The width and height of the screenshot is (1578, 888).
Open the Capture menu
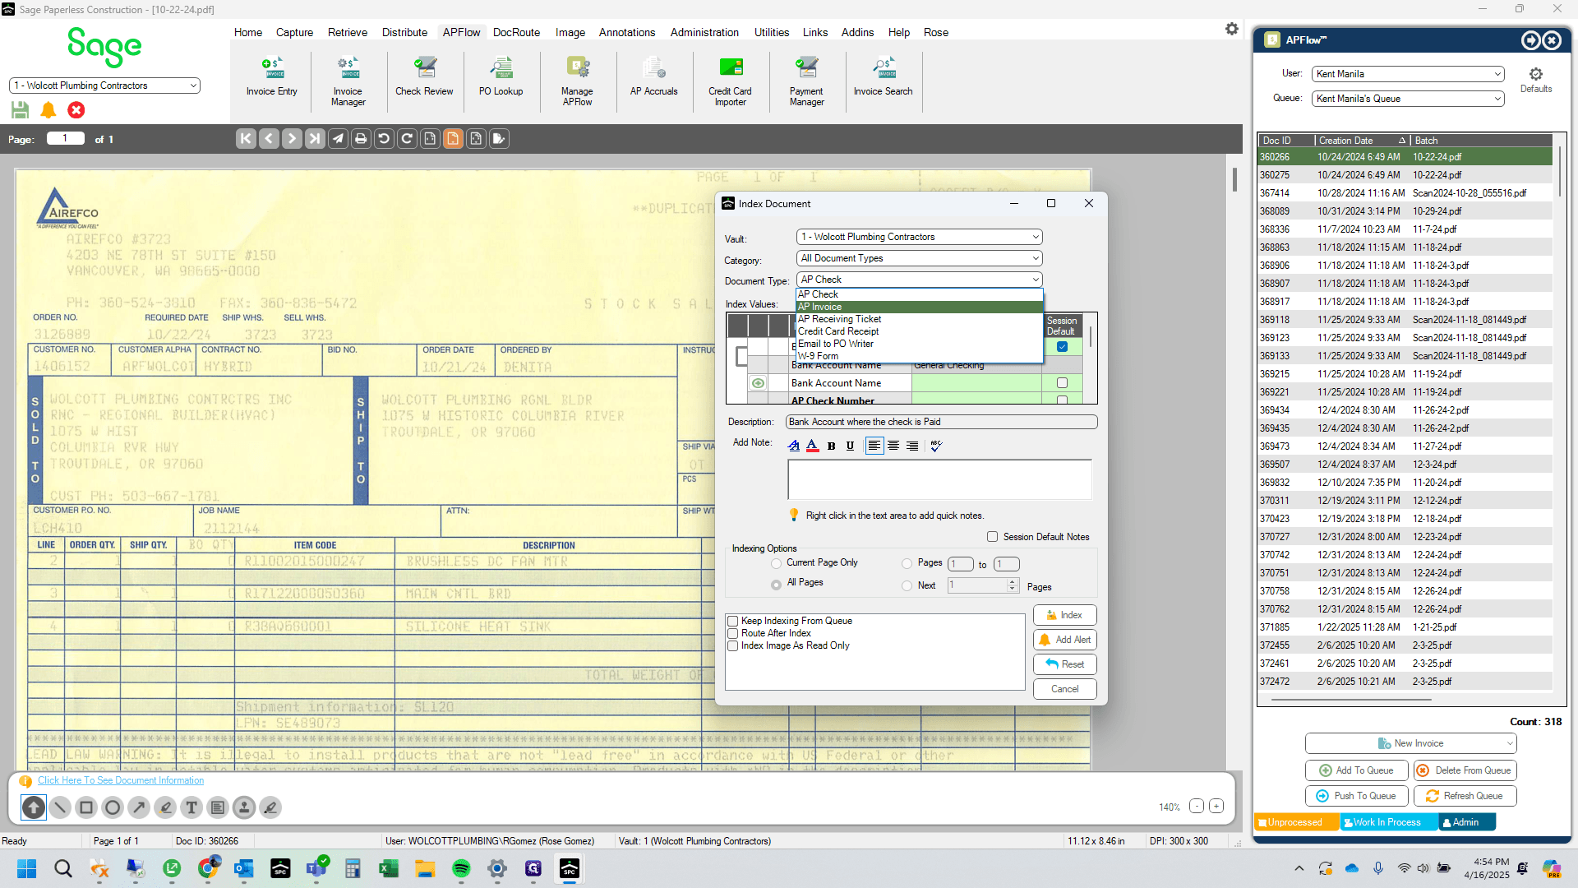[x=294, y=32]
